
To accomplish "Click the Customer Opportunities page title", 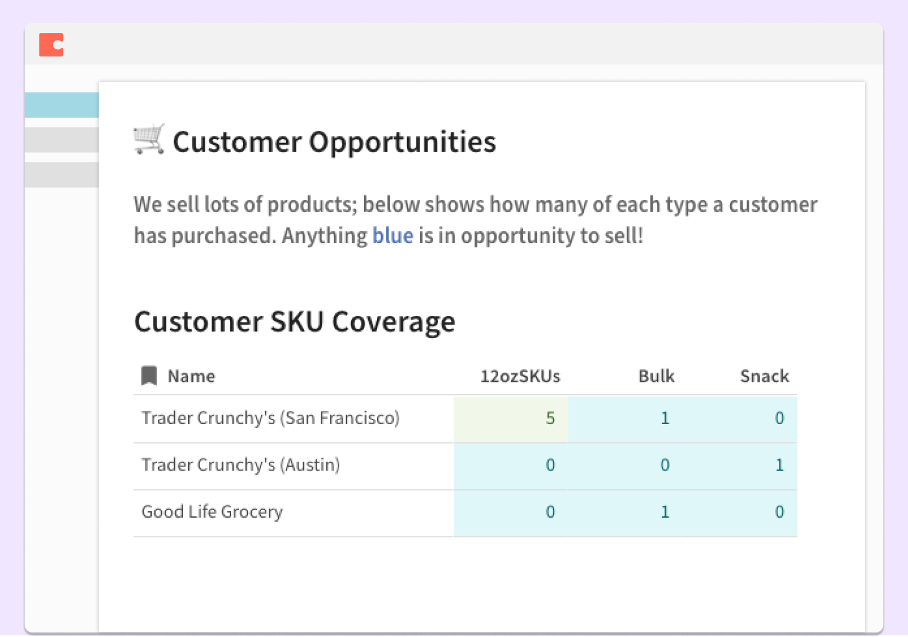I will 334,142.
